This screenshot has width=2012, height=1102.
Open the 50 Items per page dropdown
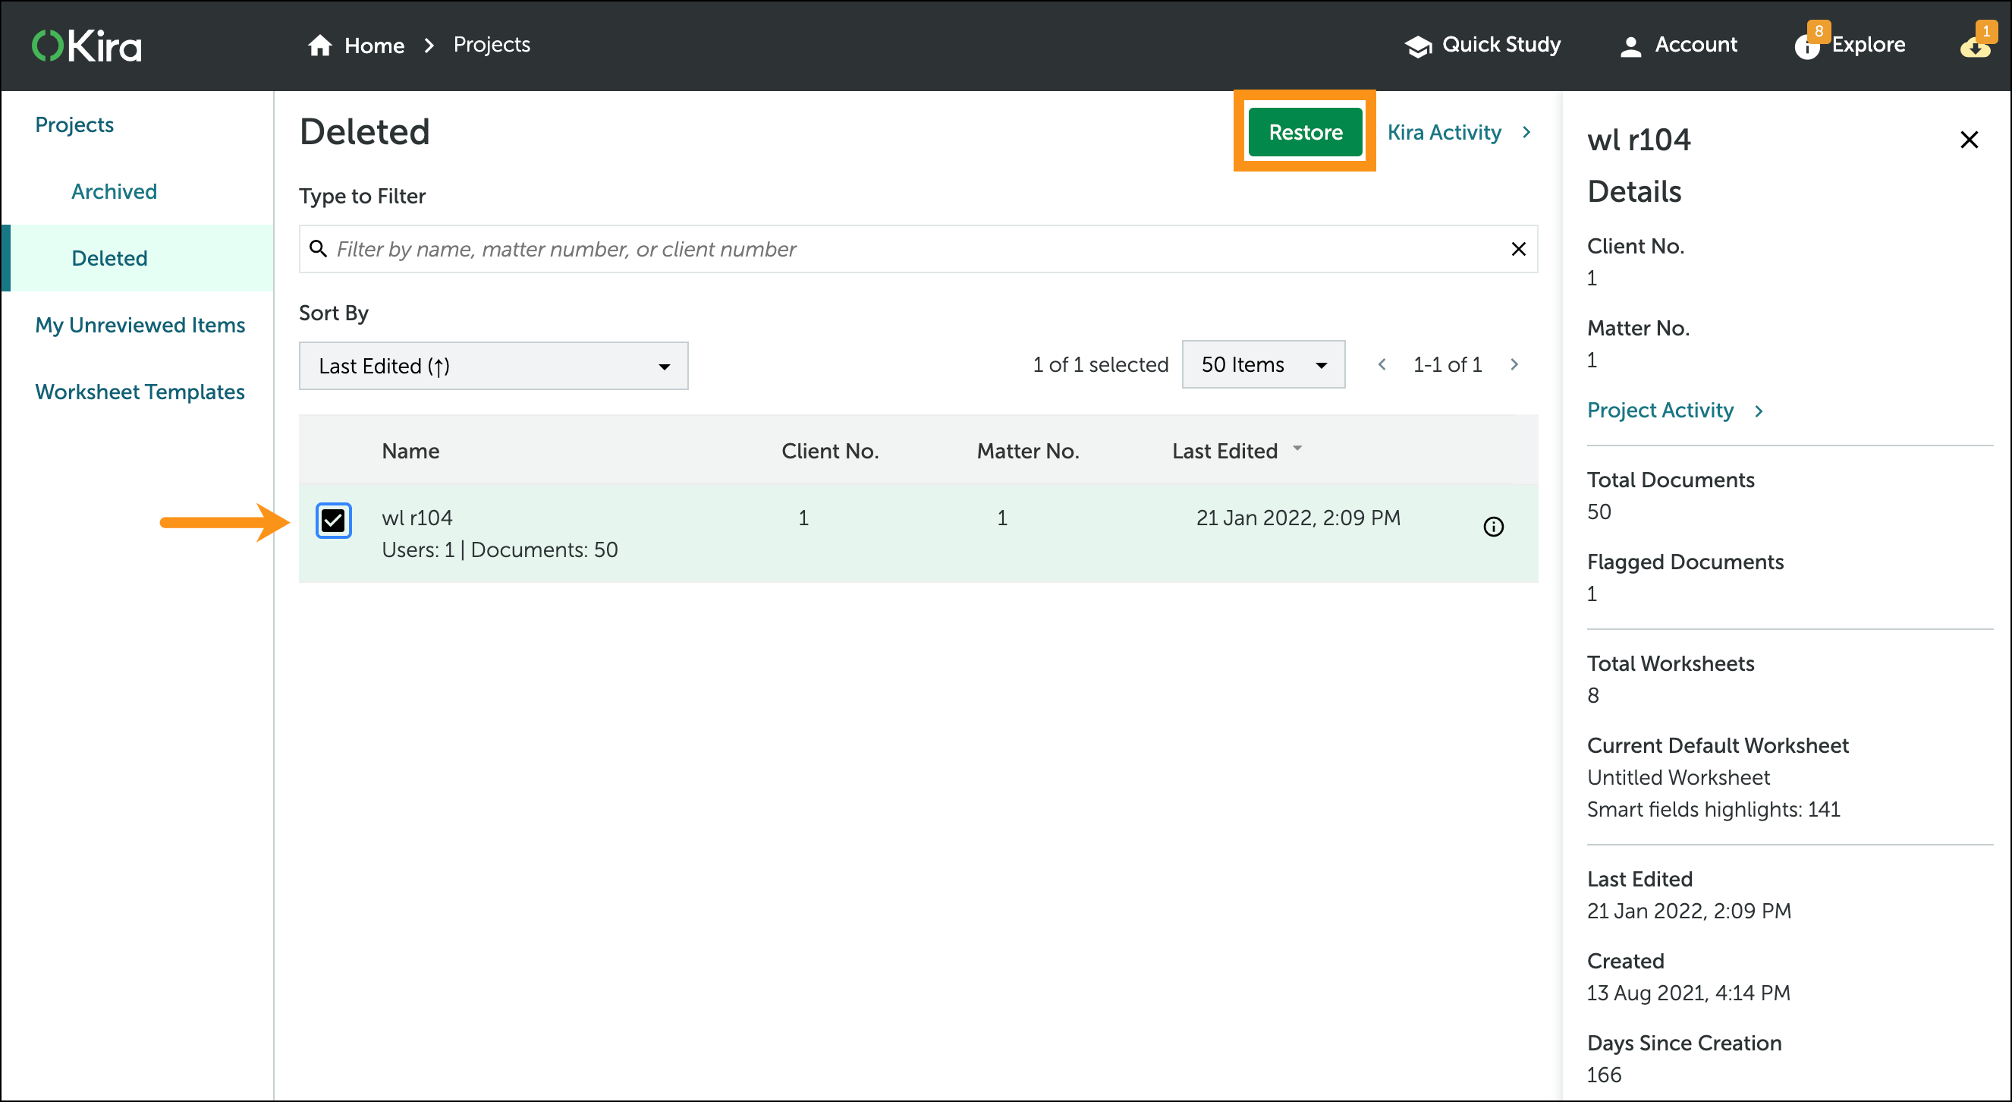pos(1263,364)
